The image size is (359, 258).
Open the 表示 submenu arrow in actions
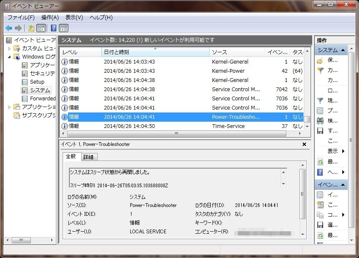(x=343, y=151)
